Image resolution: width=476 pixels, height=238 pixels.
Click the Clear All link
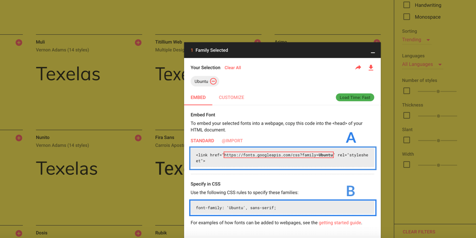coord(232,68)
